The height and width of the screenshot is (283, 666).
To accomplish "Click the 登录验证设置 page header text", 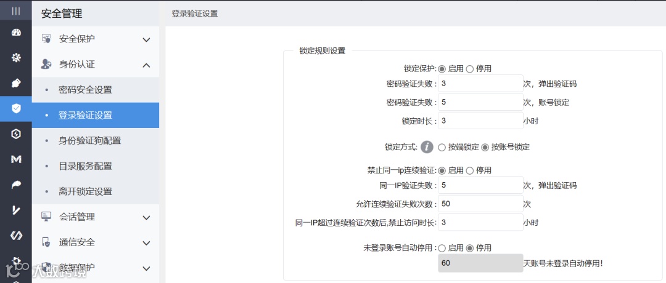I will click(x=194, y=14).
